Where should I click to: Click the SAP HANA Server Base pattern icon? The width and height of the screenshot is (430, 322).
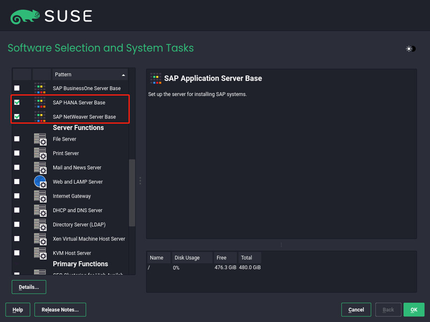40,102
